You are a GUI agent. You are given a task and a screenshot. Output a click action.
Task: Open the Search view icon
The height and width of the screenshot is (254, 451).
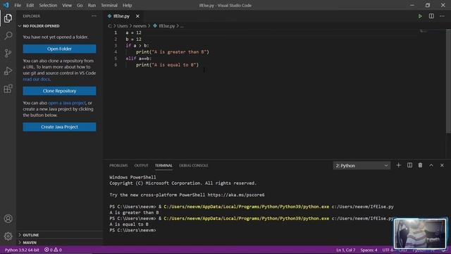point(8,36)
